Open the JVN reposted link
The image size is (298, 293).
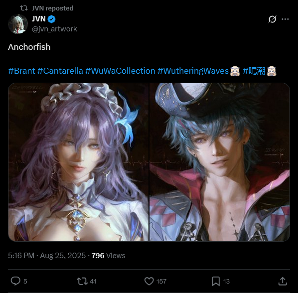tap(53, 8)
